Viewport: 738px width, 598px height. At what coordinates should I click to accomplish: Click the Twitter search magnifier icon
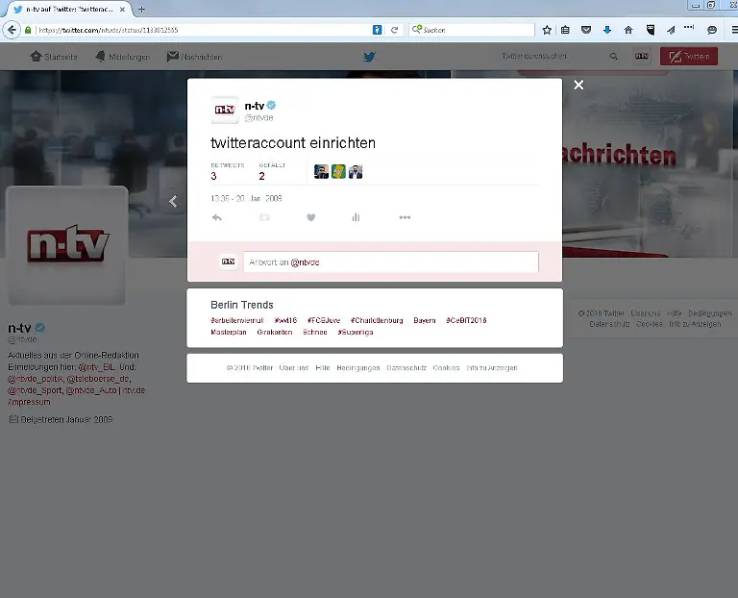tap(614, 57)
